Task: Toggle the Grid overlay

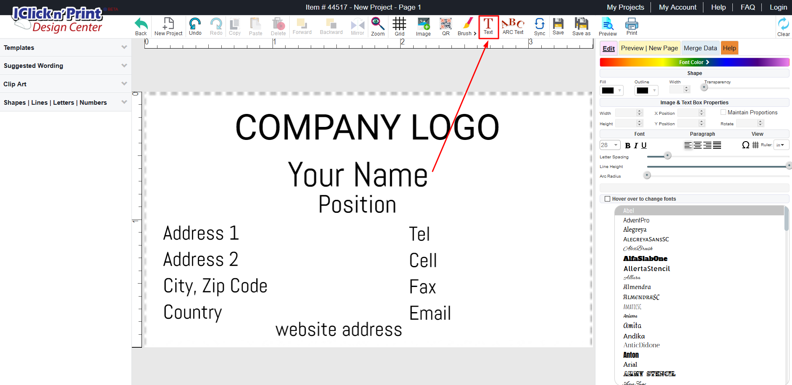Action: point(399,26)
